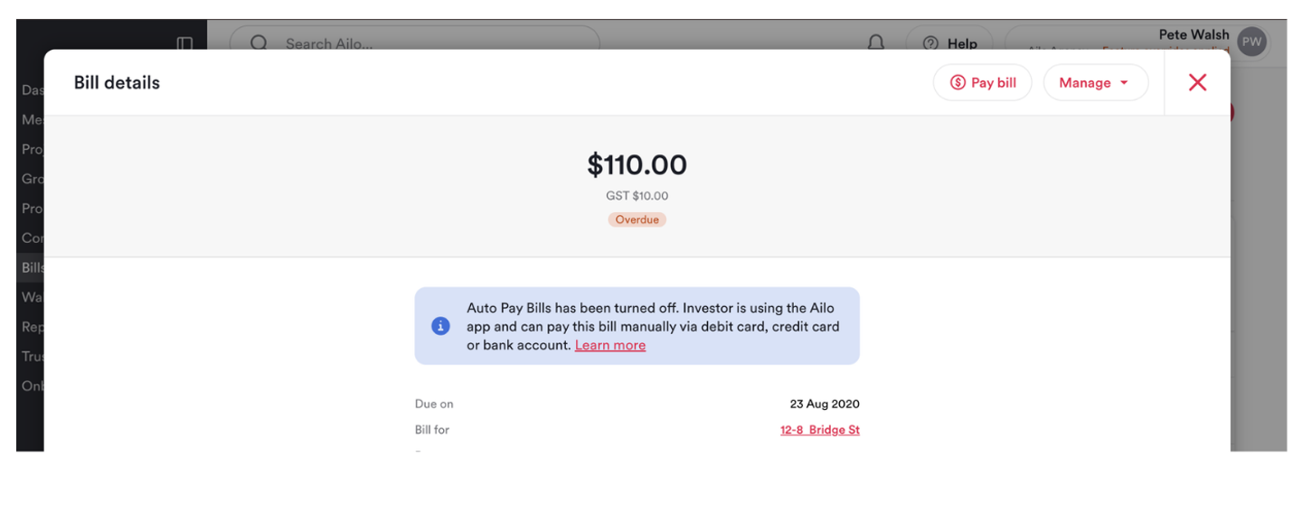Viewport: 1302px width, 522px height.
Task: Click the Manage dropdown arrow
Action: click(1124, 83)
